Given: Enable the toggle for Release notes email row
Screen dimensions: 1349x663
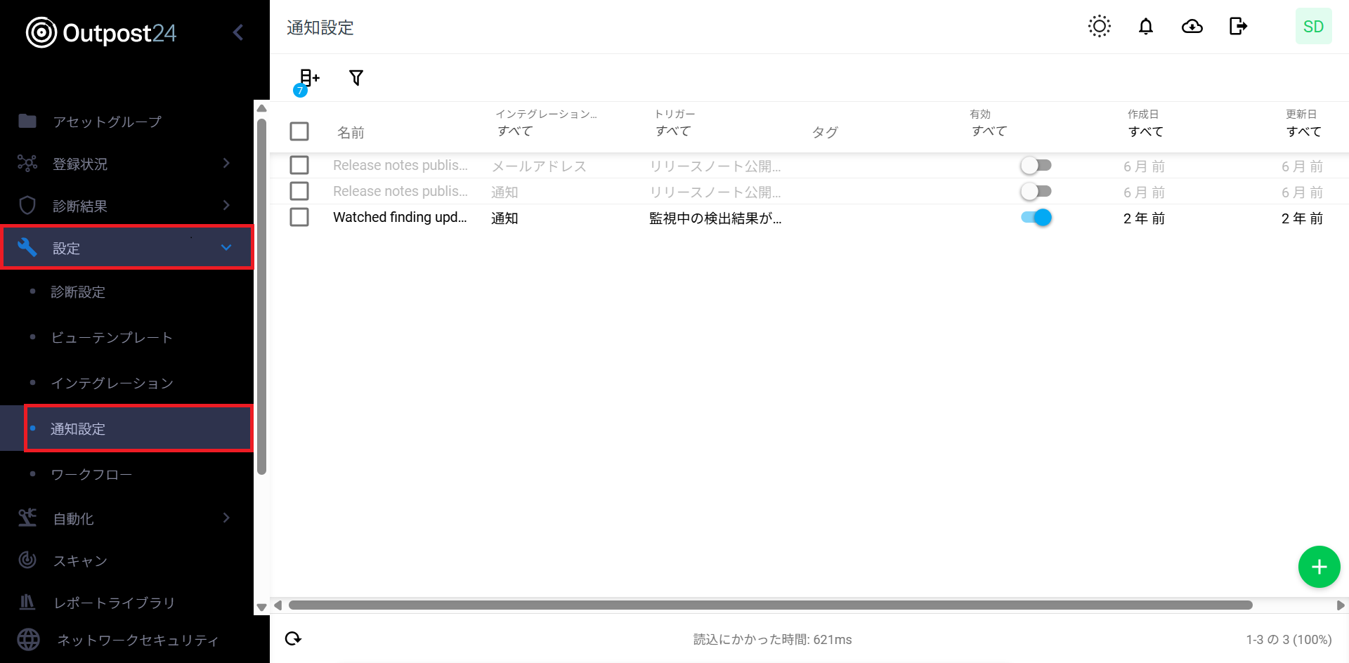Looking at the screenshot, I should (1036, 165).
